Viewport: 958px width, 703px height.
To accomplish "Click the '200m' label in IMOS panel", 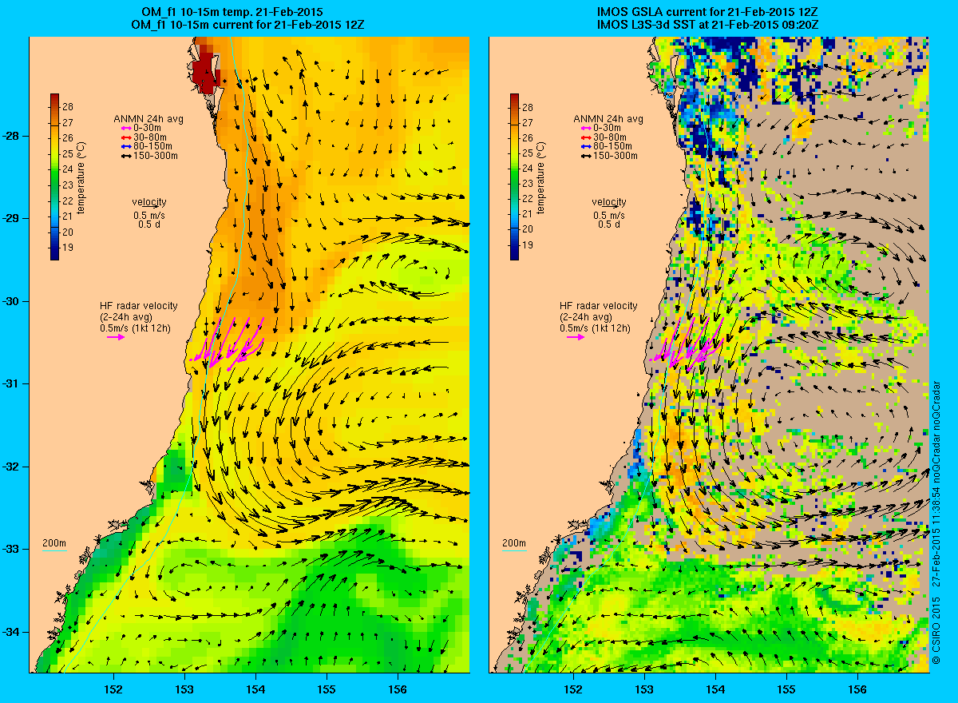I will pos(514,543).
